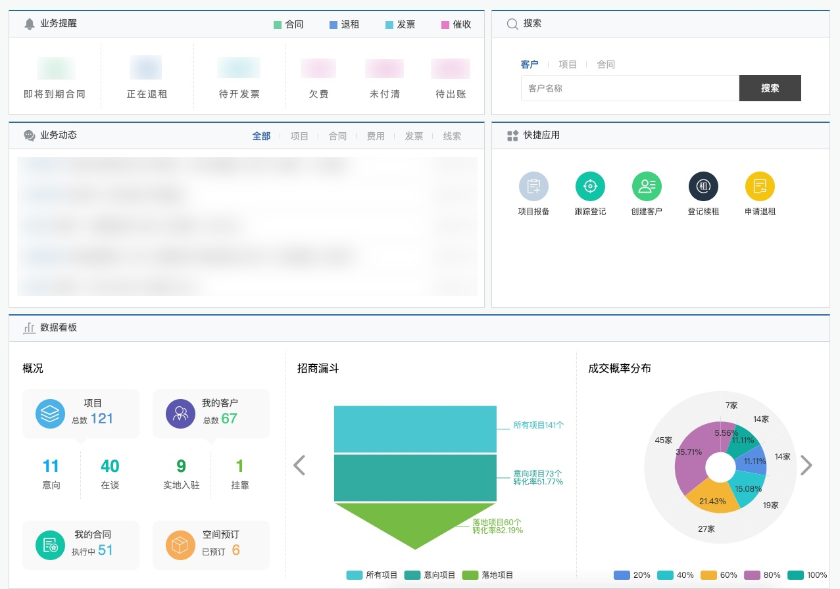Toggle the 80% legend item in pie chart
The height and width of the screenshot is (589, 840).
(x=757, y=575)
